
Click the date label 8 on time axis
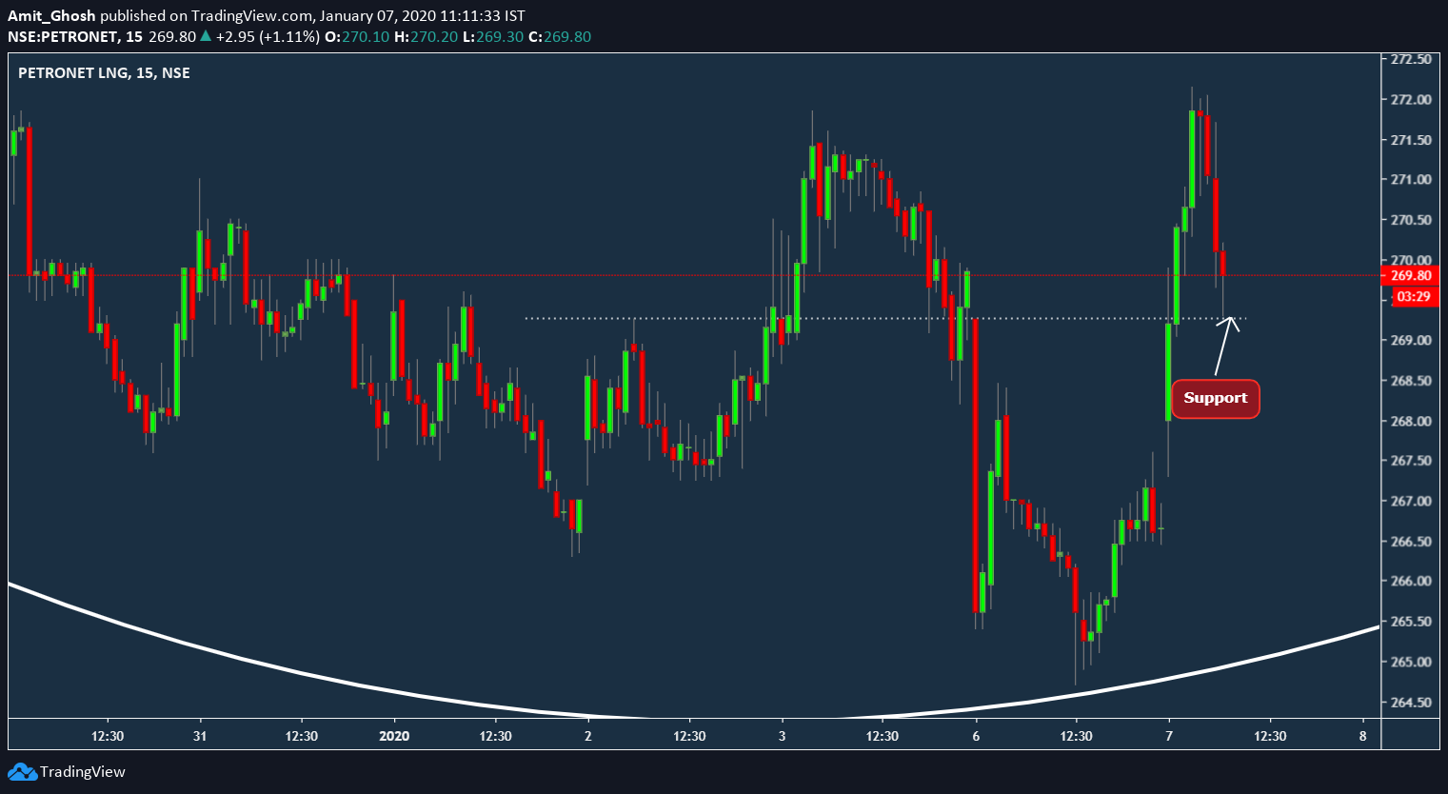tap(1363, 736)
